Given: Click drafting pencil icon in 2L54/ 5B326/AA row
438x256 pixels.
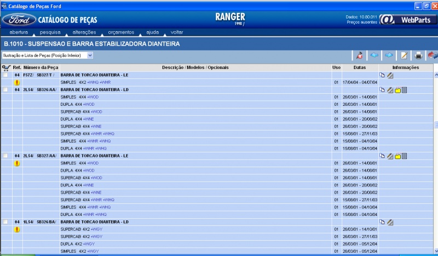Looking at the screenshot, I should [x=390, y=90].
